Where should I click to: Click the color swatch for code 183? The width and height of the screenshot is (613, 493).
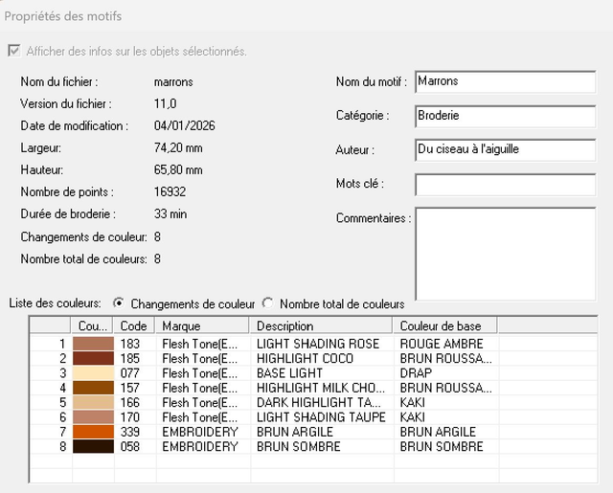[93, 343]
